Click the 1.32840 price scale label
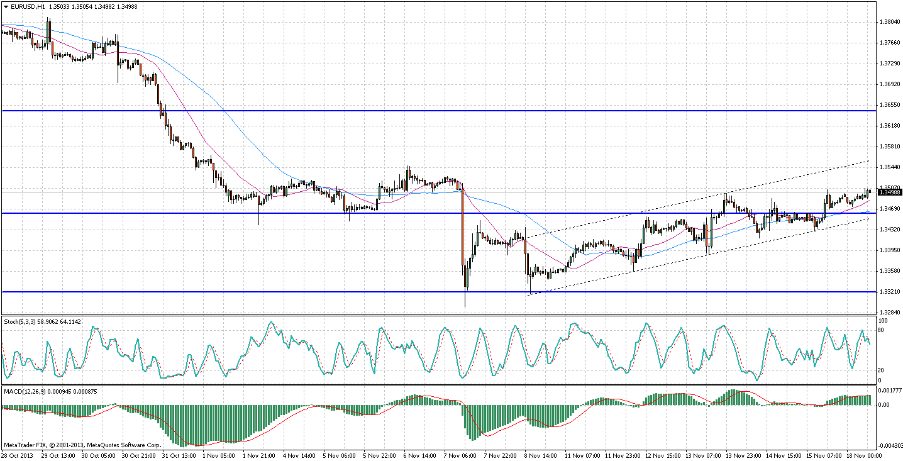 click(x=889, y=313)
